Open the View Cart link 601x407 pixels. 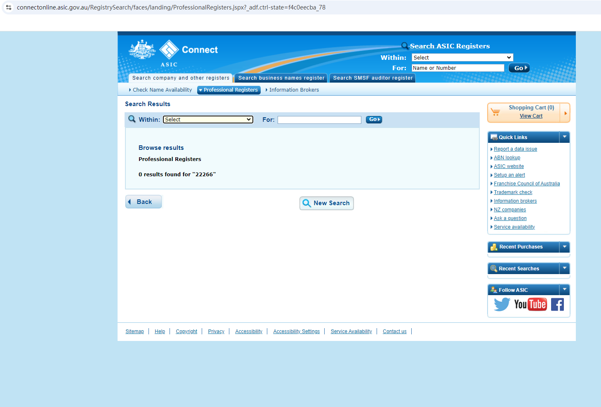point(531,116)
